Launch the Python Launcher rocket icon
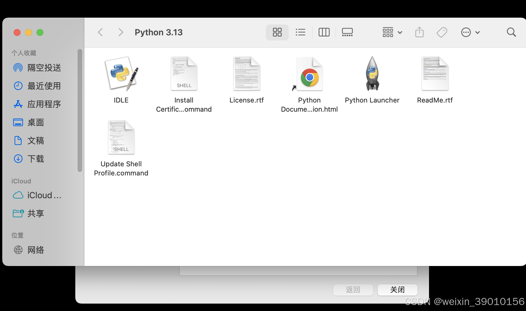The height and width of the screenshot is (311, 526). [372, 73]
